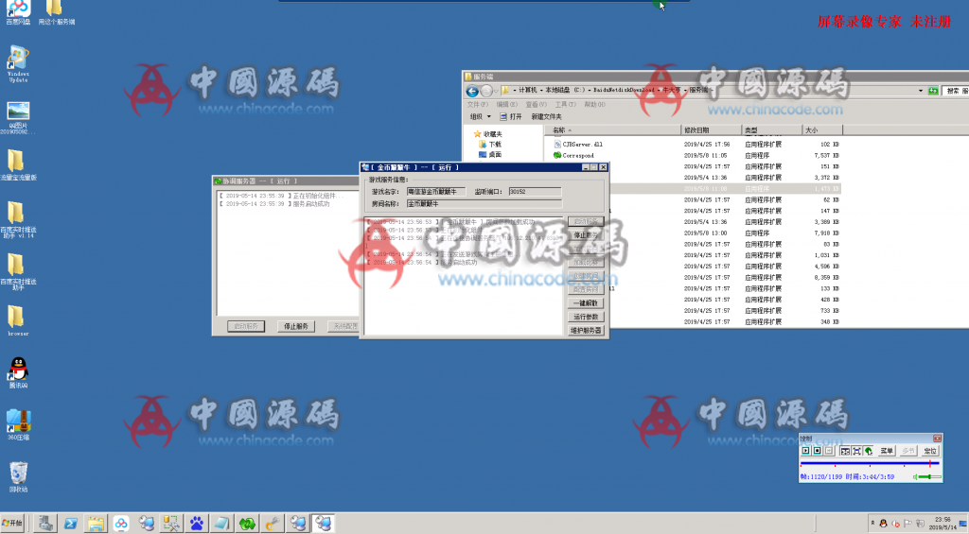The image size is (969, 534).
Task: Sort files by the 修改日期 column header
Action: (x=711, y=130)
